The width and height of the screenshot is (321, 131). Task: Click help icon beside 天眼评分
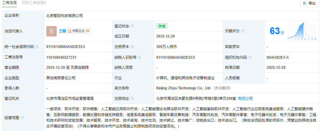242,31
